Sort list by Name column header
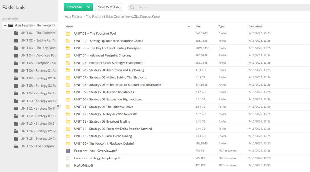This screenshot has height=172, width=310. [x=69, y=26]
